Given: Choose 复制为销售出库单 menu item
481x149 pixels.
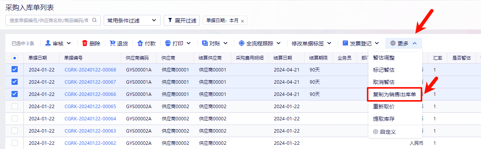Looking at the screenshot, I should (395, 94).
